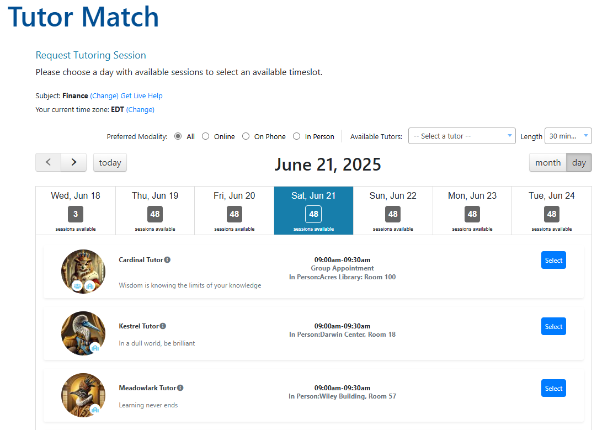Open Kestrel Tutor info icon
Image resolution: width=613 pixels, height=430 pixels.
point(163,326)
